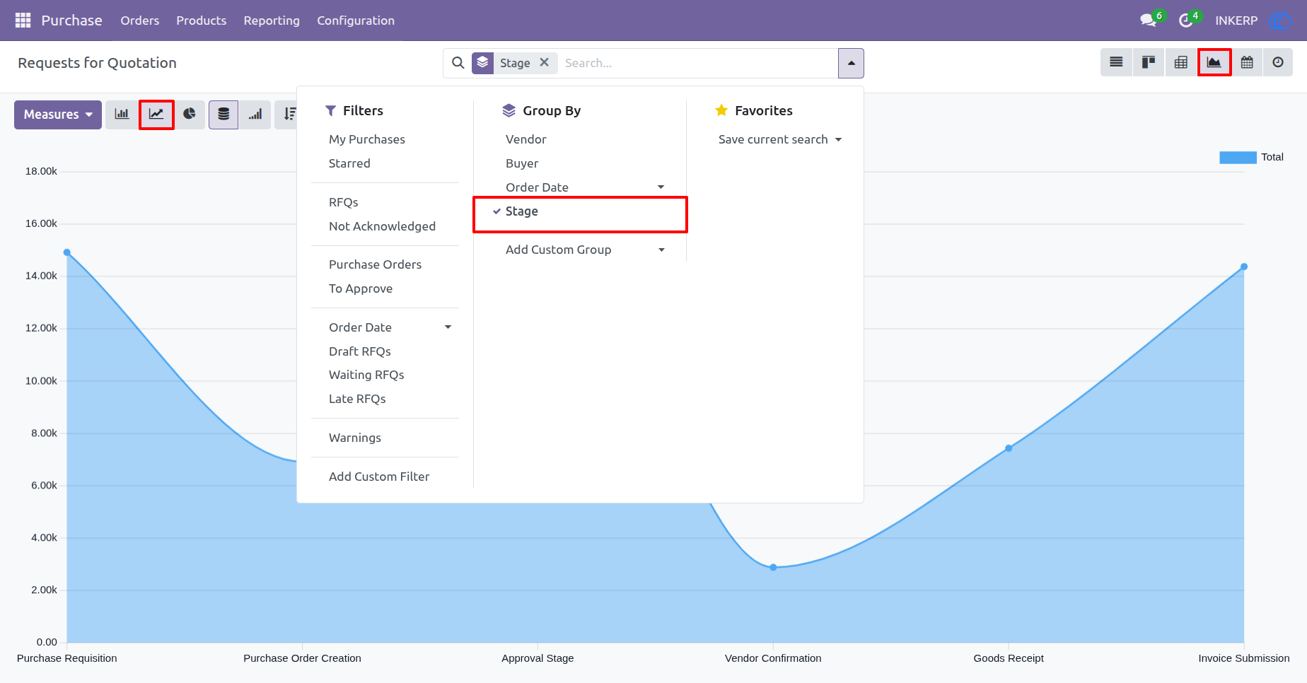Open the kanban view
Screen dimensions: 1307x683
click(1149, 63)
